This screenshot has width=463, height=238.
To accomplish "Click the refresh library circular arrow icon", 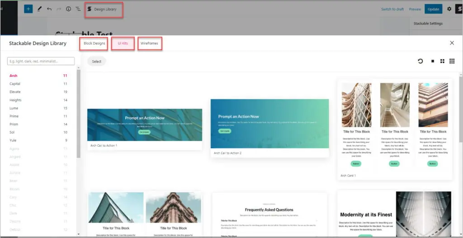I will point(420,61).
